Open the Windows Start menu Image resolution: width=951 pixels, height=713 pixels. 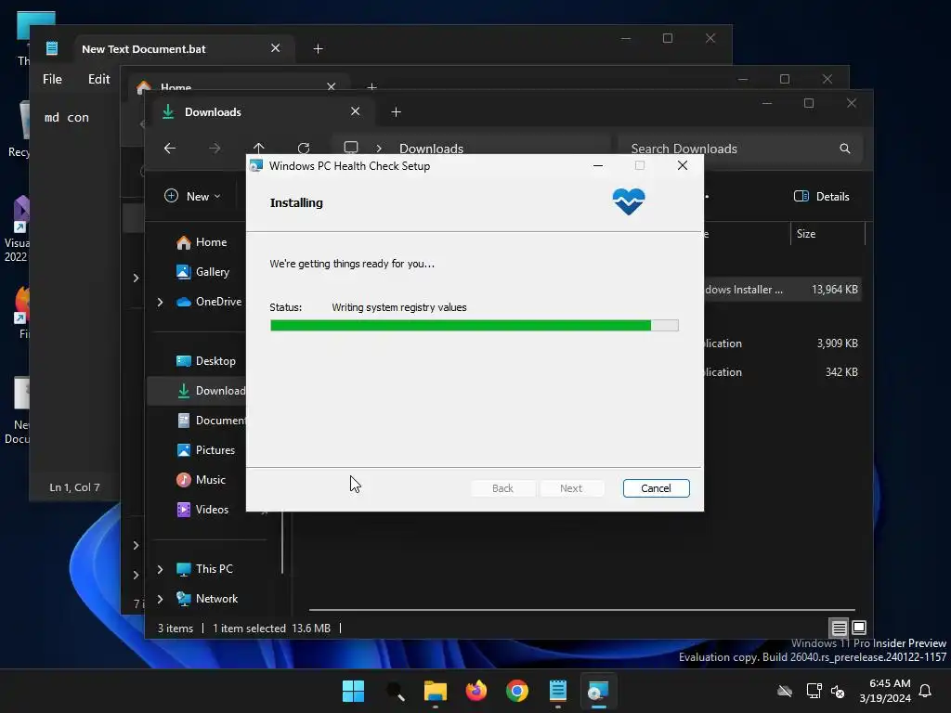[353, 691]
